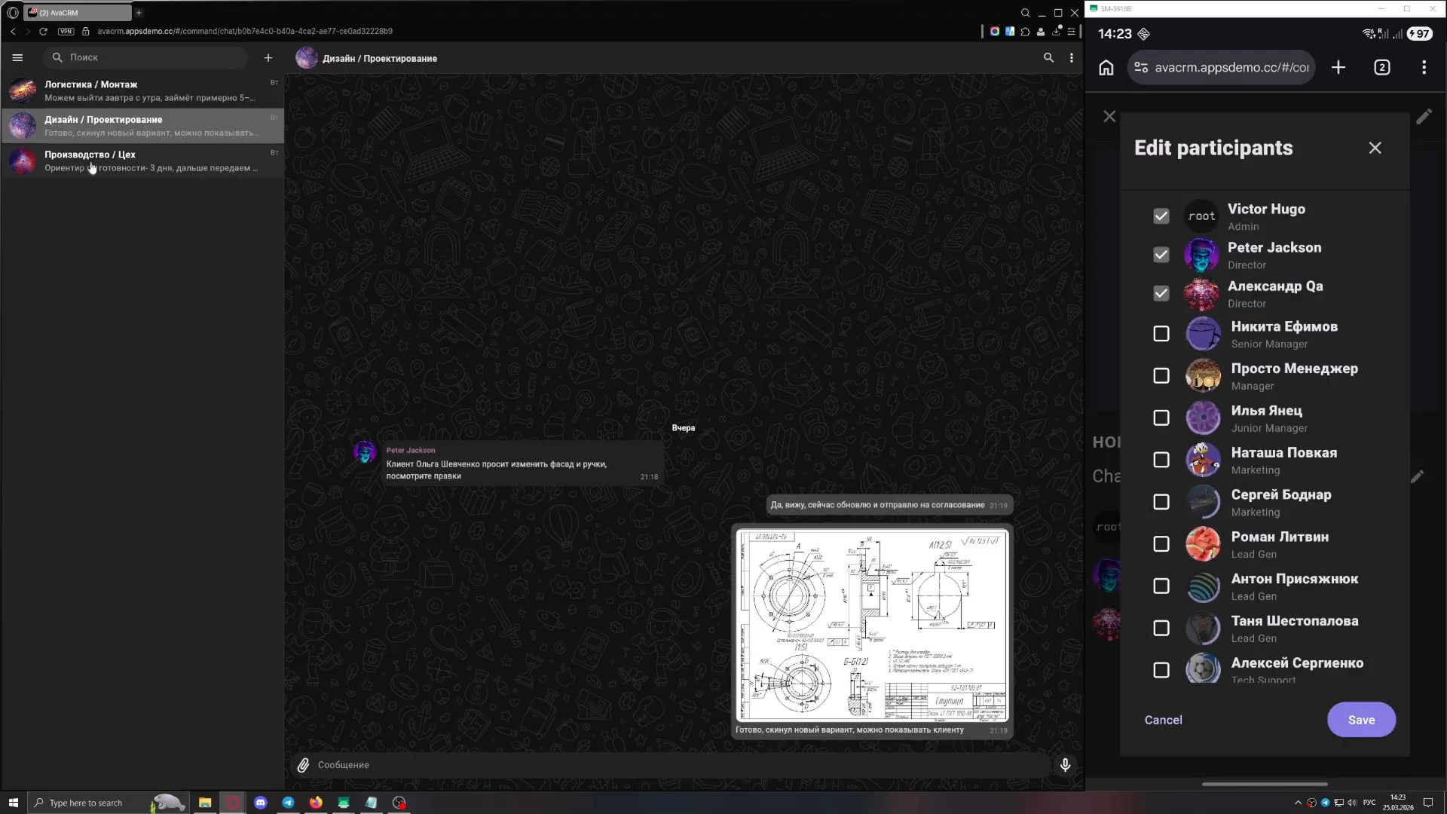Image resolution: width=1447 pixels, height=814 pixels.
Task: Click the Save button
Action: coord(1361,720)
